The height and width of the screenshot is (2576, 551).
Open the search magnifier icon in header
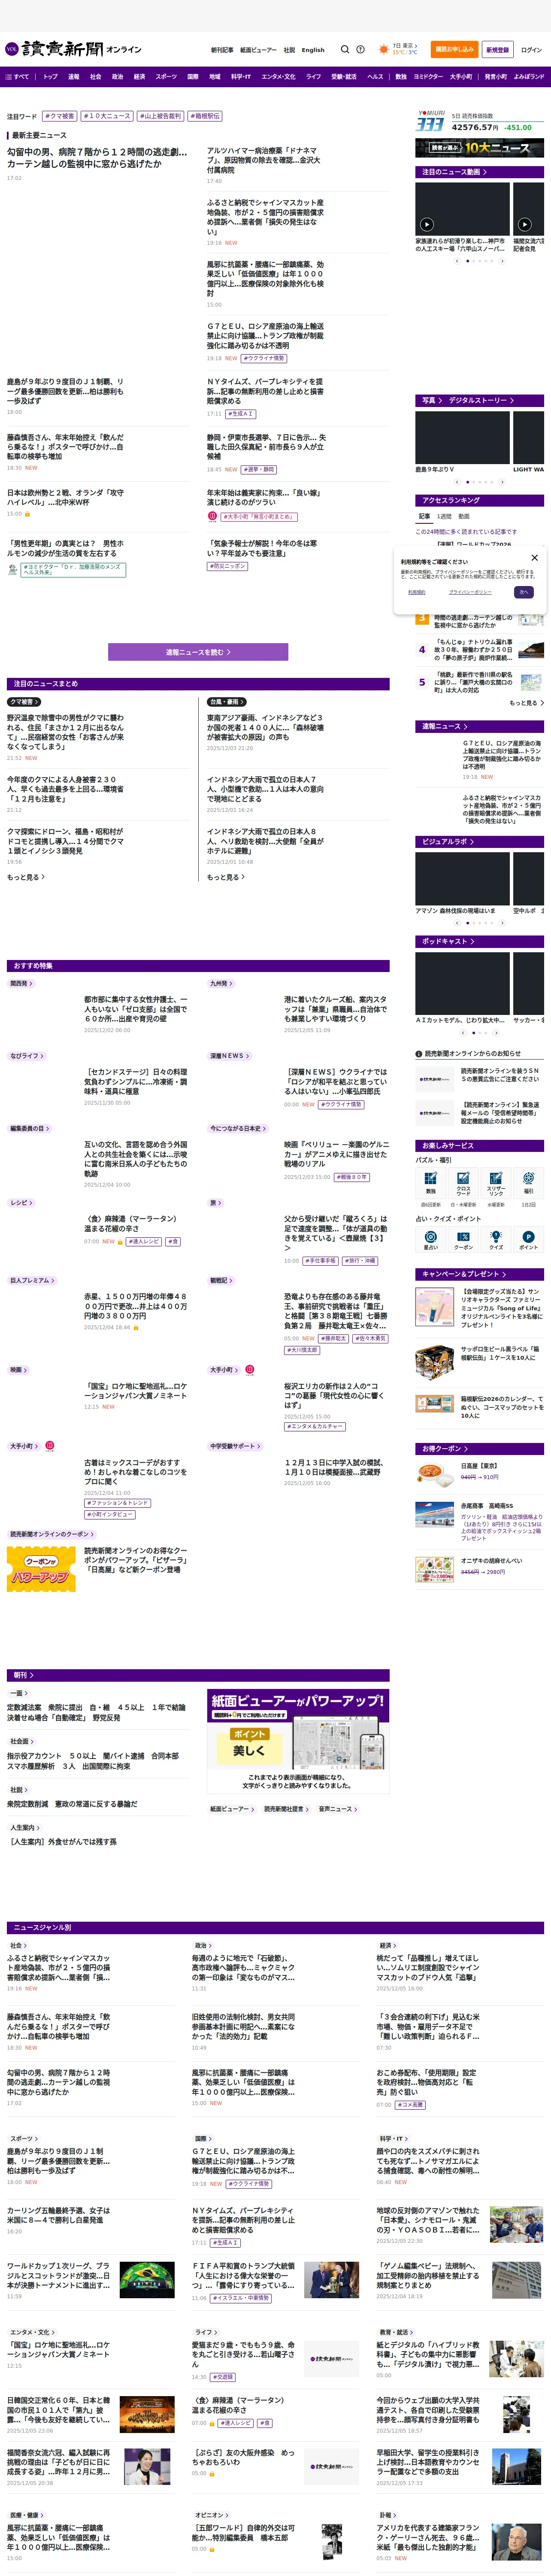pyautogui.click(x=345, y=49)
